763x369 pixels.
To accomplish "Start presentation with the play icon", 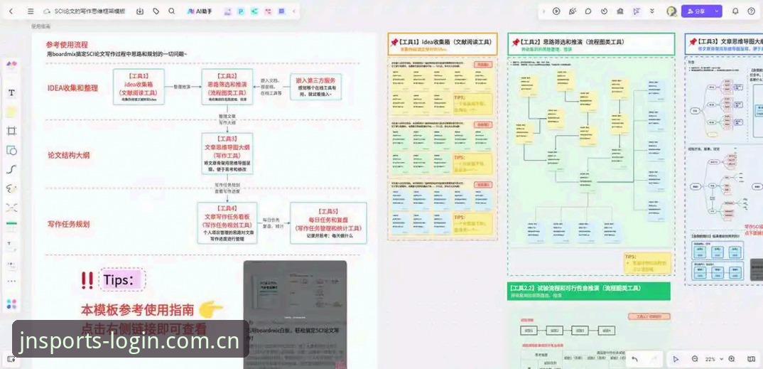I will pyautogui.click(x=556, y=11).
